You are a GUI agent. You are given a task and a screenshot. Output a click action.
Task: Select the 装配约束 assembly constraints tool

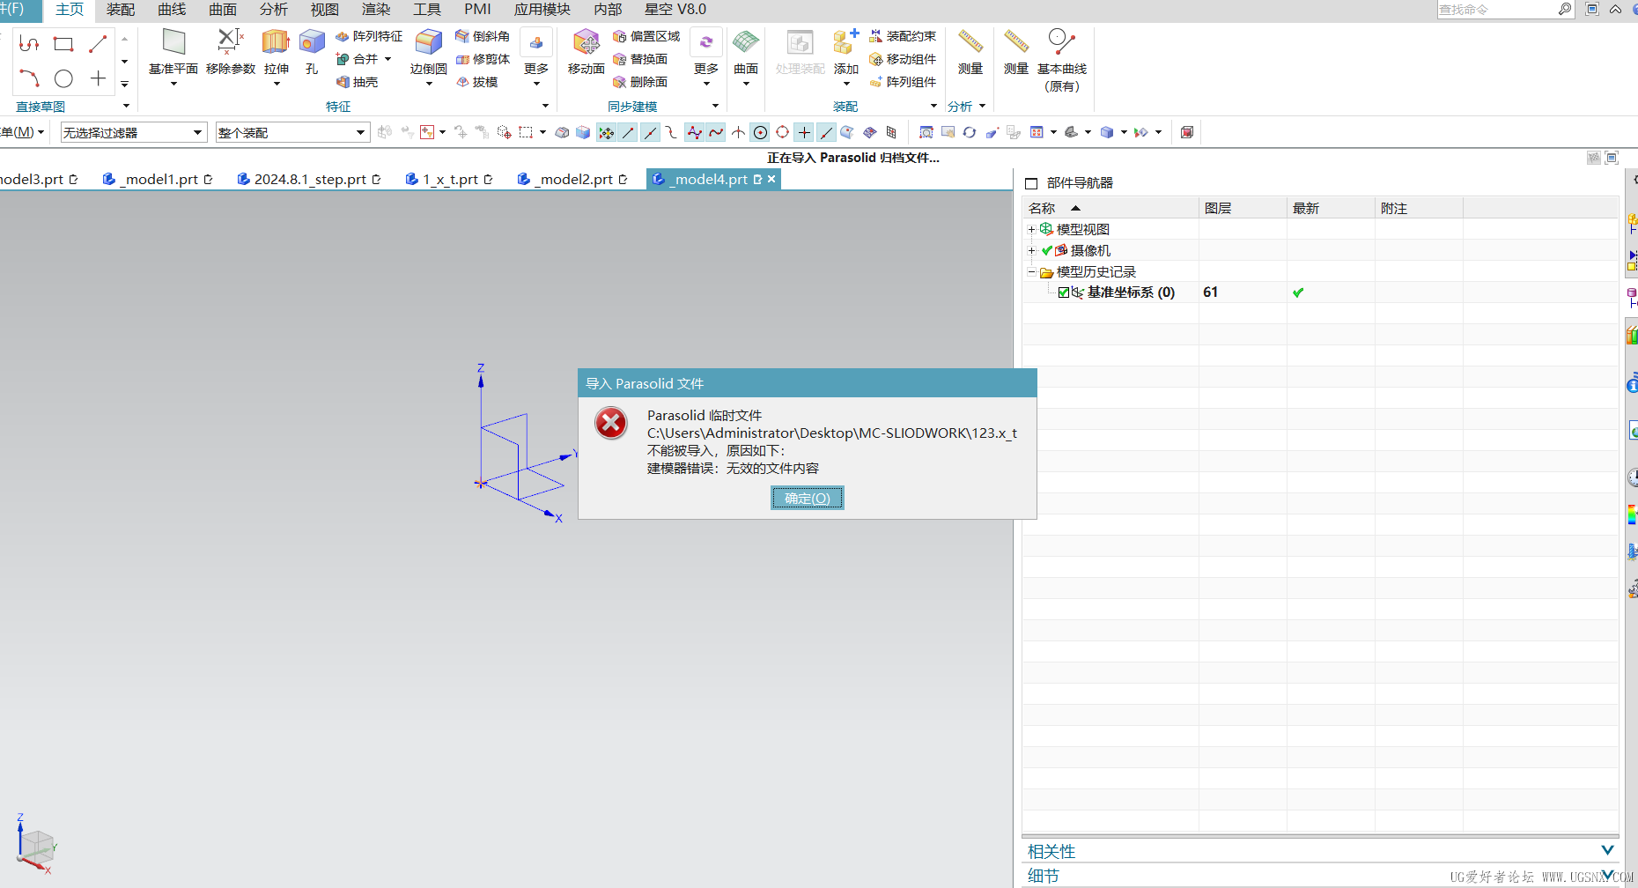pyautogui.click(x=903, y=36)
